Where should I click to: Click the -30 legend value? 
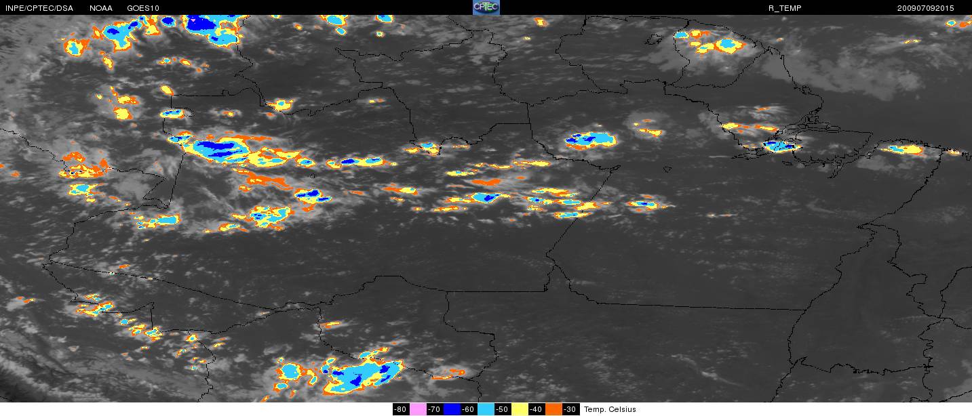tap(570, 409)
